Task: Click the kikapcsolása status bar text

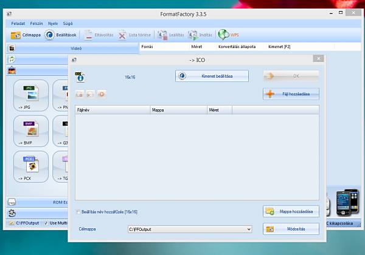Action: pos(341,223)
